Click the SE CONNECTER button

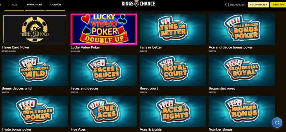(x=258, y=5)
